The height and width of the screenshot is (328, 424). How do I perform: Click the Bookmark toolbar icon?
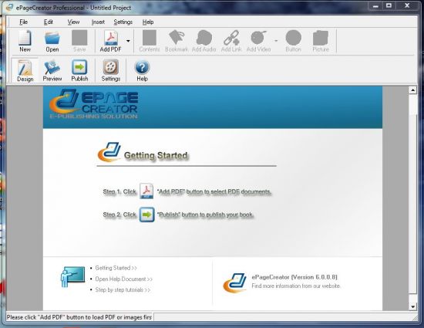point(177,41)
